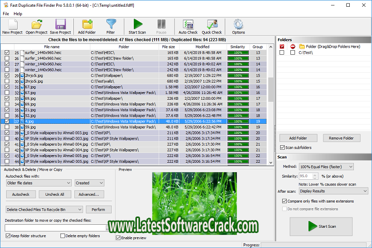
Task: Open the Filter funnel tool
Action: click(x=111, y=24)
